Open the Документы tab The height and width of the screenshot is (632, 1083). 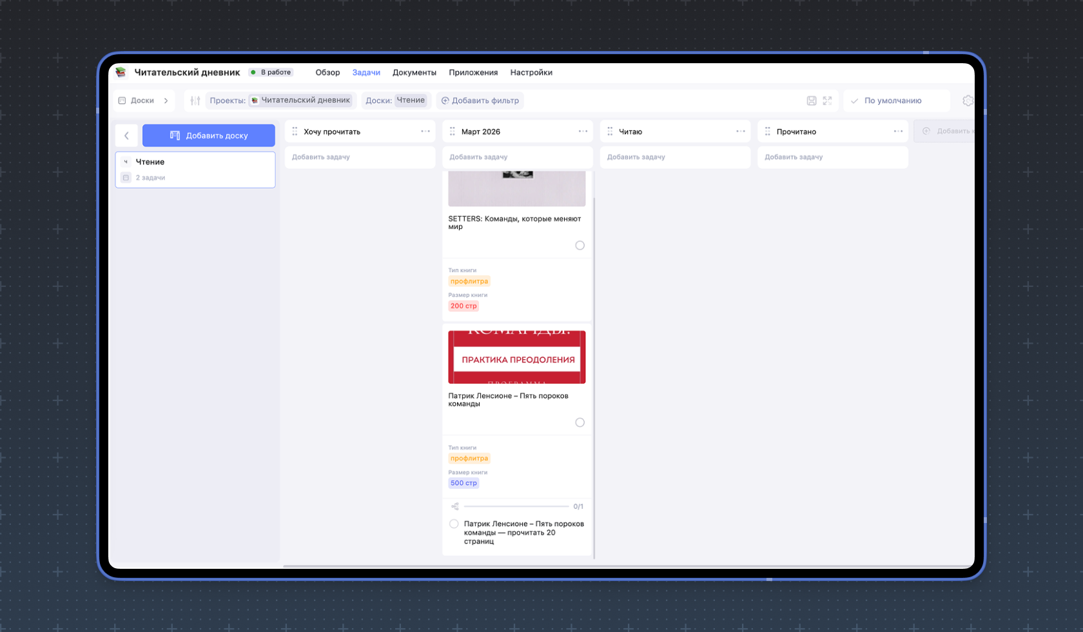[x=414, y=72]
